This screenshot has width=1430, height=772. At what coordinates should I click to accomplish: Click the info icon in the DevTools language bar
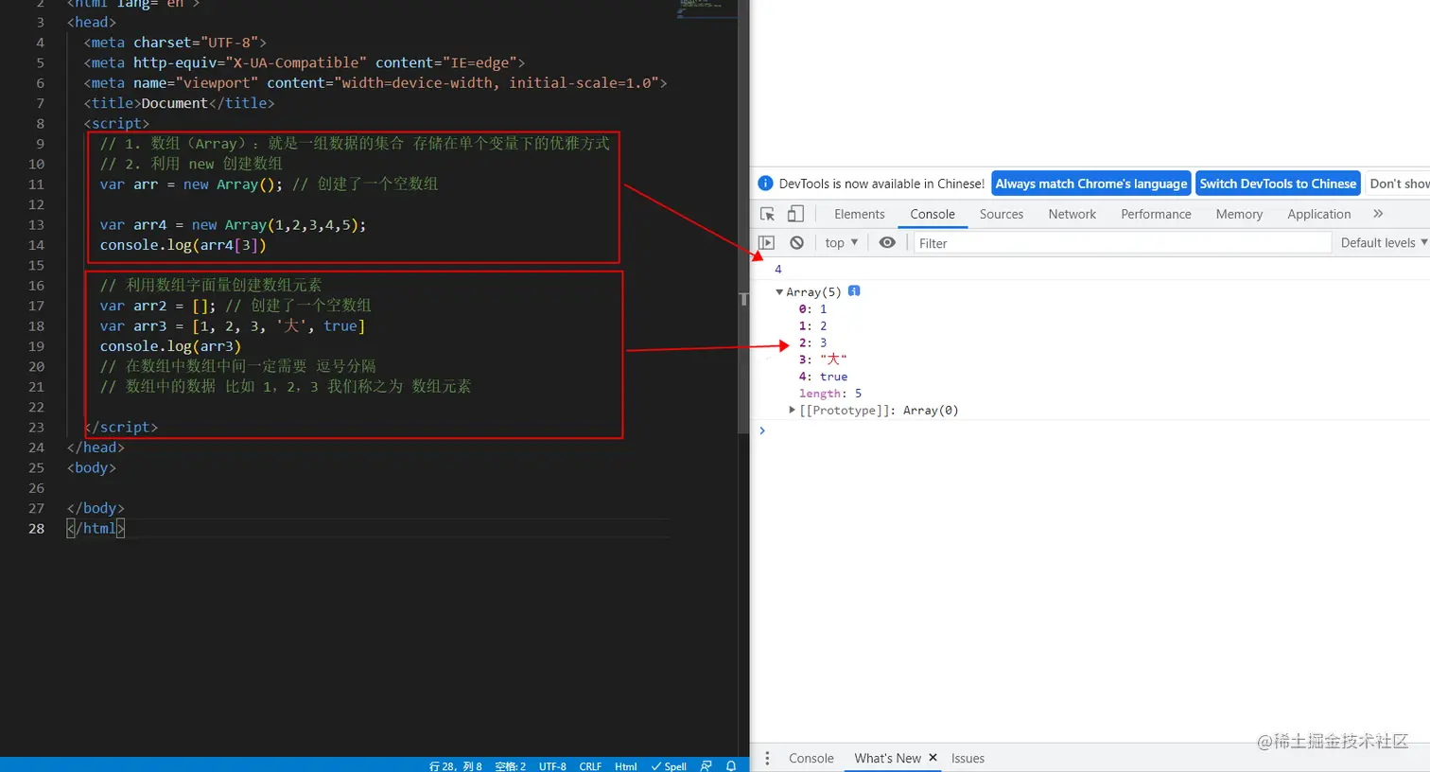(766, 184)
